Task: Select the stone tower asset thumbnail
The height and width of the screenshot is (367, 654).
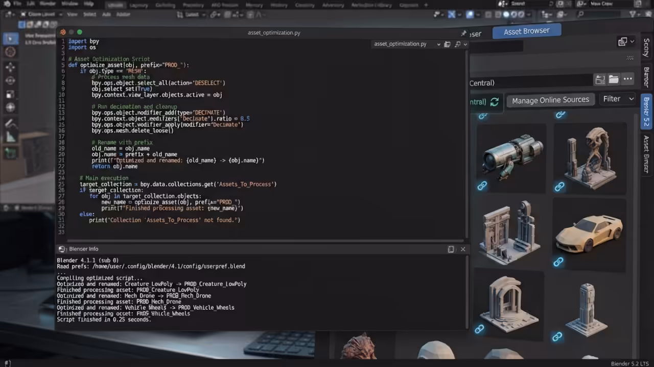Action: 587,308
